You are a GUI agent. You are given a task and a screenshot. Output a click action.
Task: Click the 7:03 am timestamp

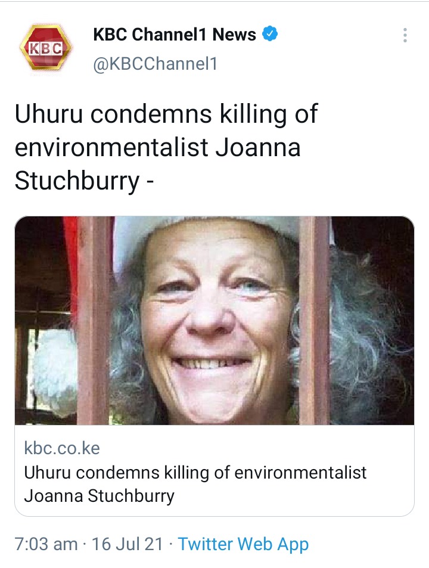[46, 544]
